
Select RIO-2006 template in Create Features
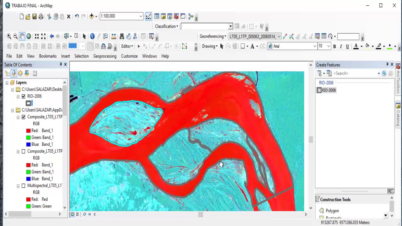[x=326, y=90]
